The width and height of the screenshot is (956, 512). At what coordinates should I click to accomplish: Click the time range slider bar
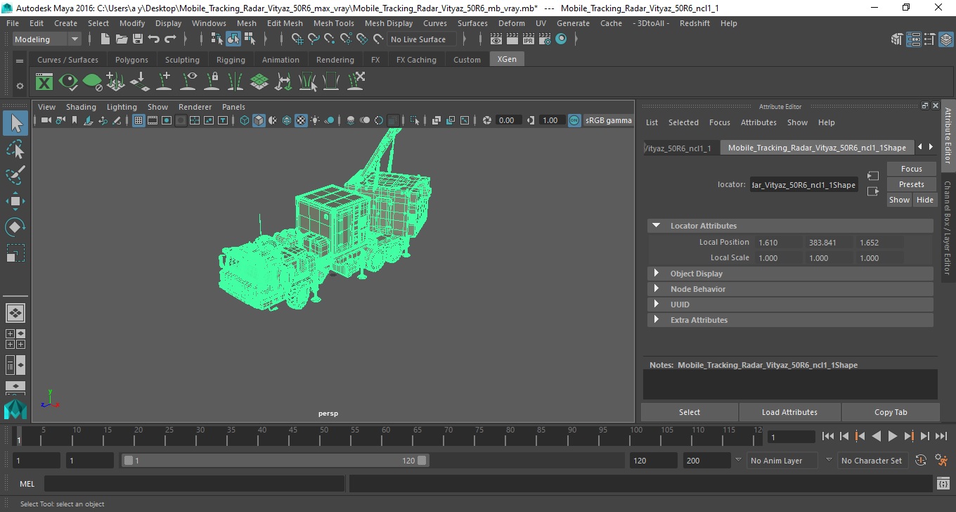point(274,461)
